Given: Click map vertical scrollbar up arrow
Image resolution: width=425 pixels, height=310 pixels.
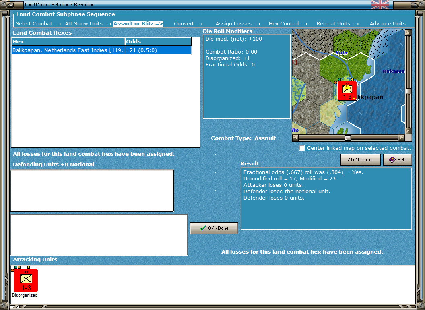Looking at the screenshot, I should pos(408,33).
